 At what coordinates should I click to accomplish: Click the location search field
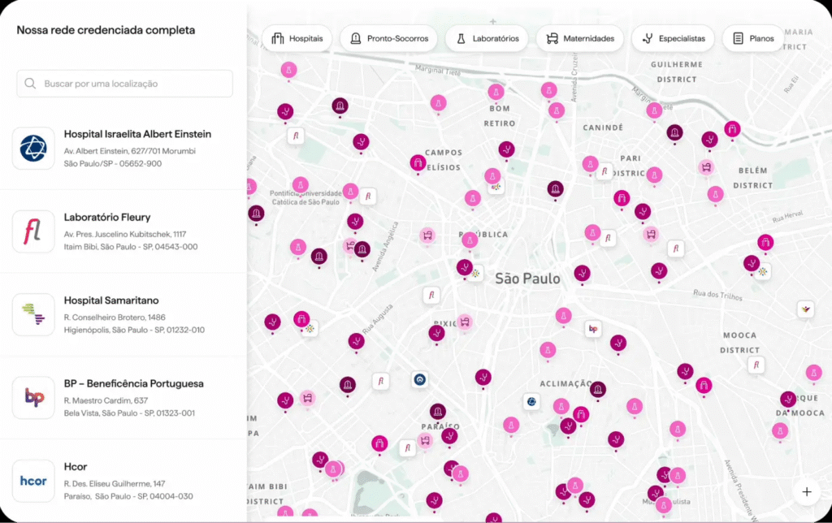tap(124, 84)
